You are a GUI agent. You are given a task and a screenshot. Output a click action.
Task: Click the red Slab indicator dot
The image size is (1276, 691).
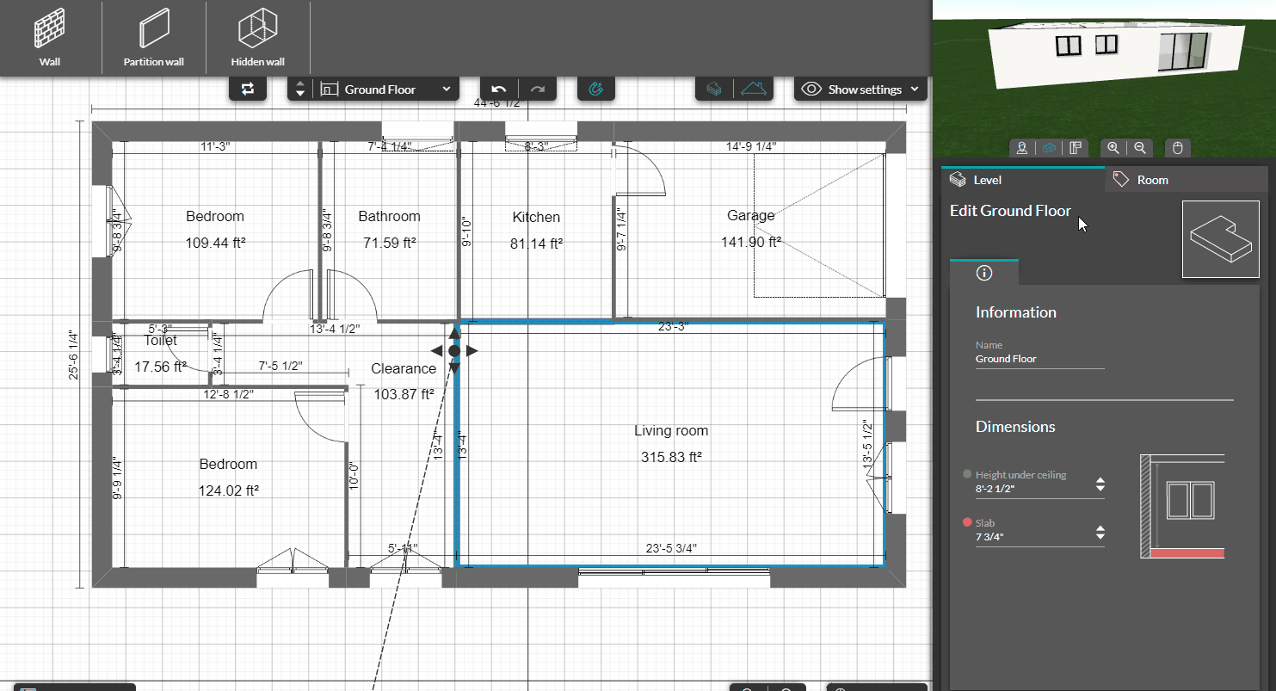967,523
